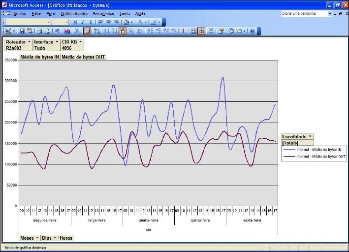Click the Undo arrow icon
The image size is (349, 252).
57,31
